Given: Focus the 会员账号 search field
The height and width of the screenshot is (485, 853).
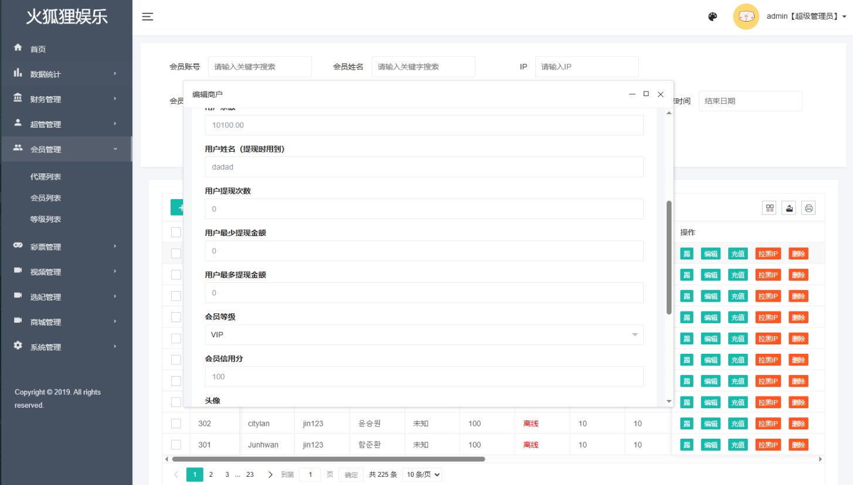Looking at the screenshot, I should click(260, 67).
